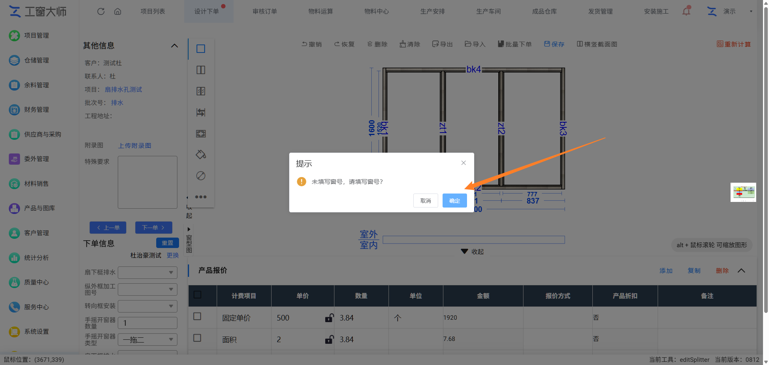769x365 pixels.
Task: Open 财务管理 in sidebar
Action: 29,110
